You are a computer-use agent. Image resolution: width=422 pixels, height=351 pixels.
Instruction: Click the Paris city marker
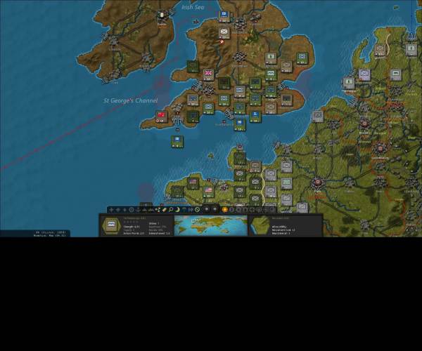(x=318, y=183)
